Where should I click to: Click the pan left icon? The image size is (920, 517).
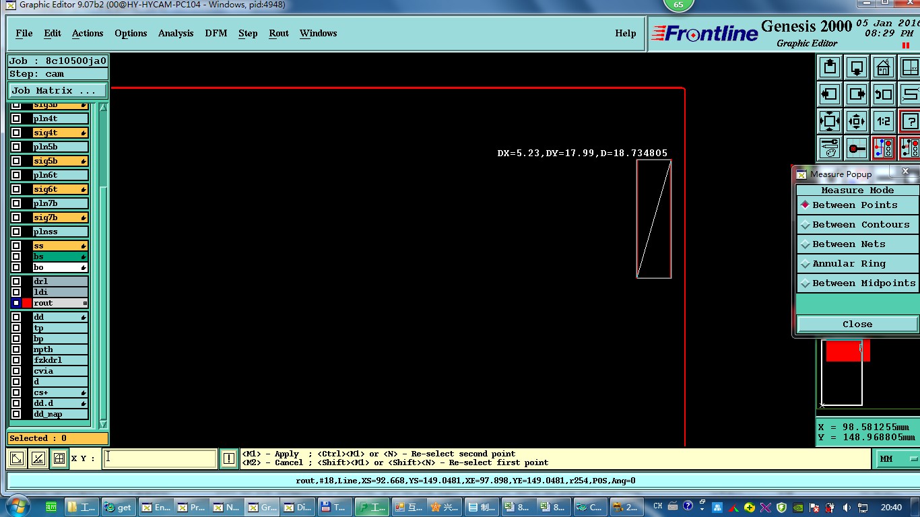coord(830,94)
